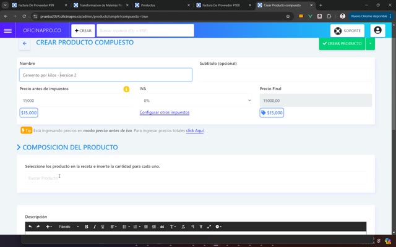This screenshot has width=396, height=247.
Task: Open the hamburger side menu
Action: coord(7,31)
